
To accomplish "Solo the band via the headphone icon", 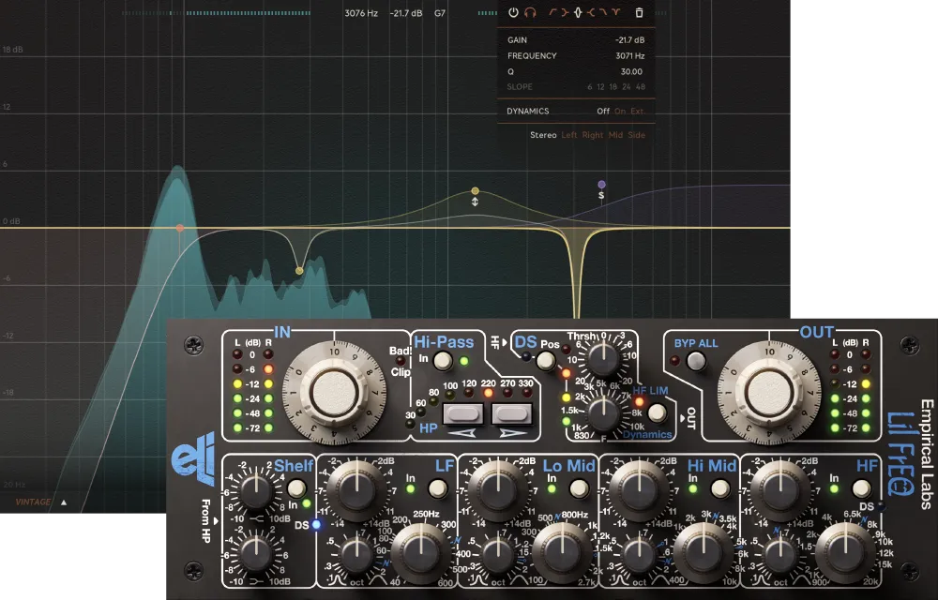I will (531, 13).
